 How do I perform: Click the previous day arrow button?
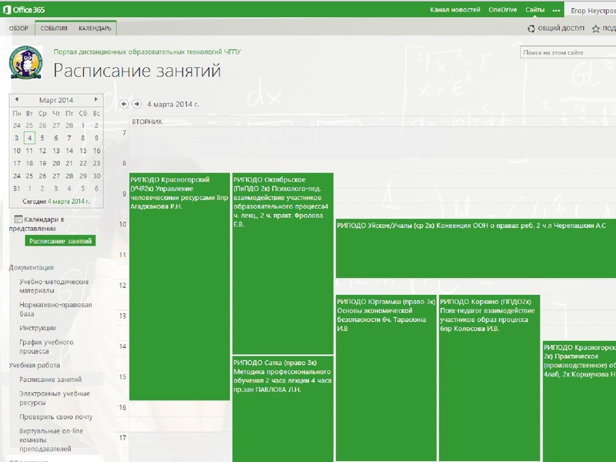click(x=124, y=104)
